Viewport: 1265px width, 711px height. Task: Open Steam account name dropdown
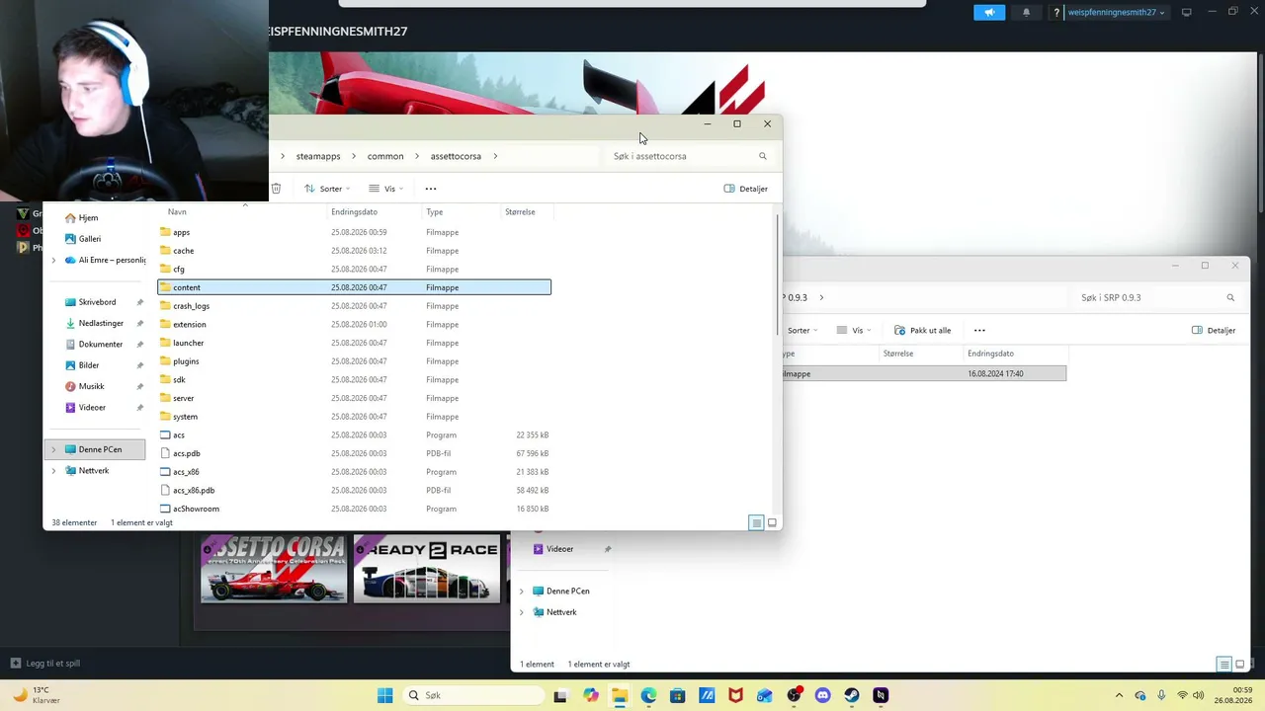pos(1116,12)
